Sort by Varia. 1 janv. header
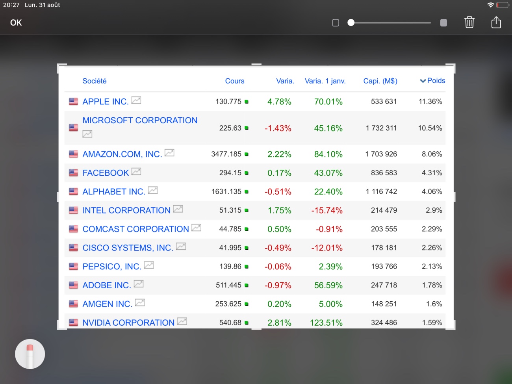This screenshot has width=512, height=384. click(x=325, y=81)
